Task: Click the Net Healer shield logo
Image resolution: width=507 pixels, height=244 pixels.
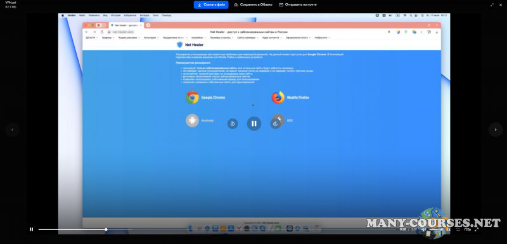Action: (180, 45)
